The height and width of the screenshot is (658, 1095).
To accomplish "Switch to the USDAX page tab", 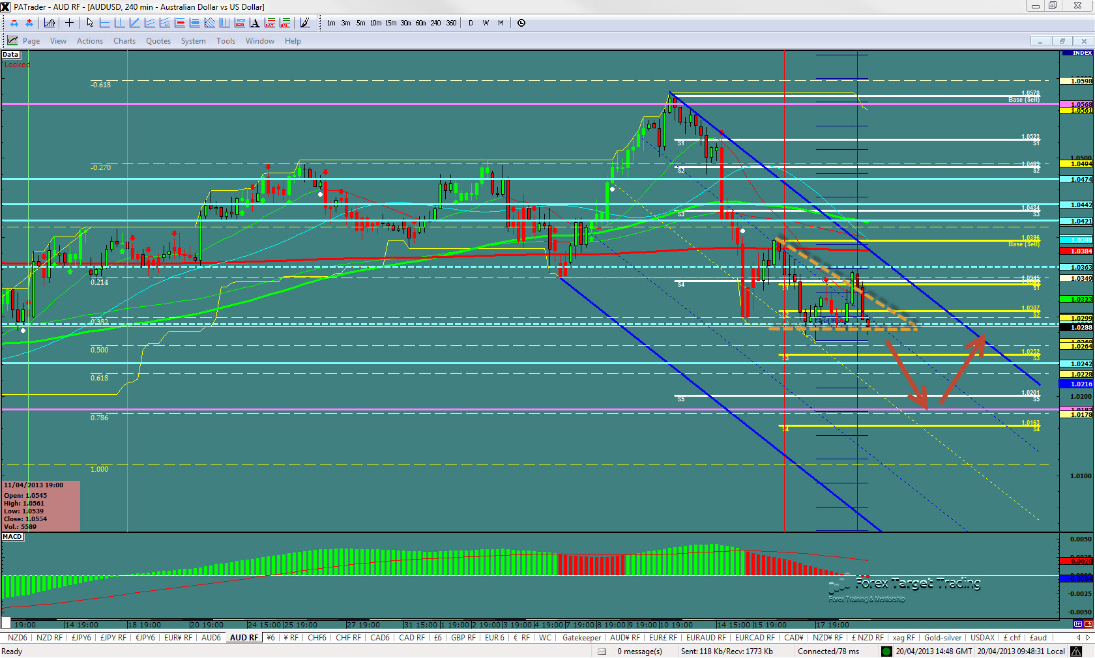I will click(x=982, y=638).
